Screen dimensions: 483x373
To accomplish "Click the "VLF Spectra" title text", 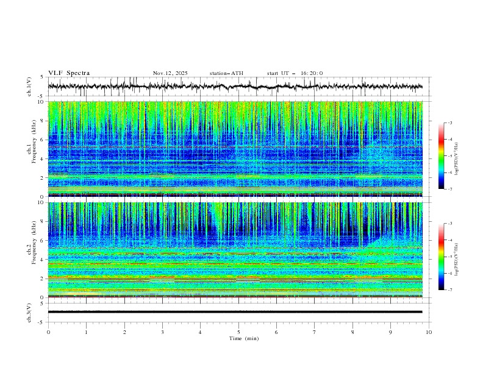I will click(69, 73).
